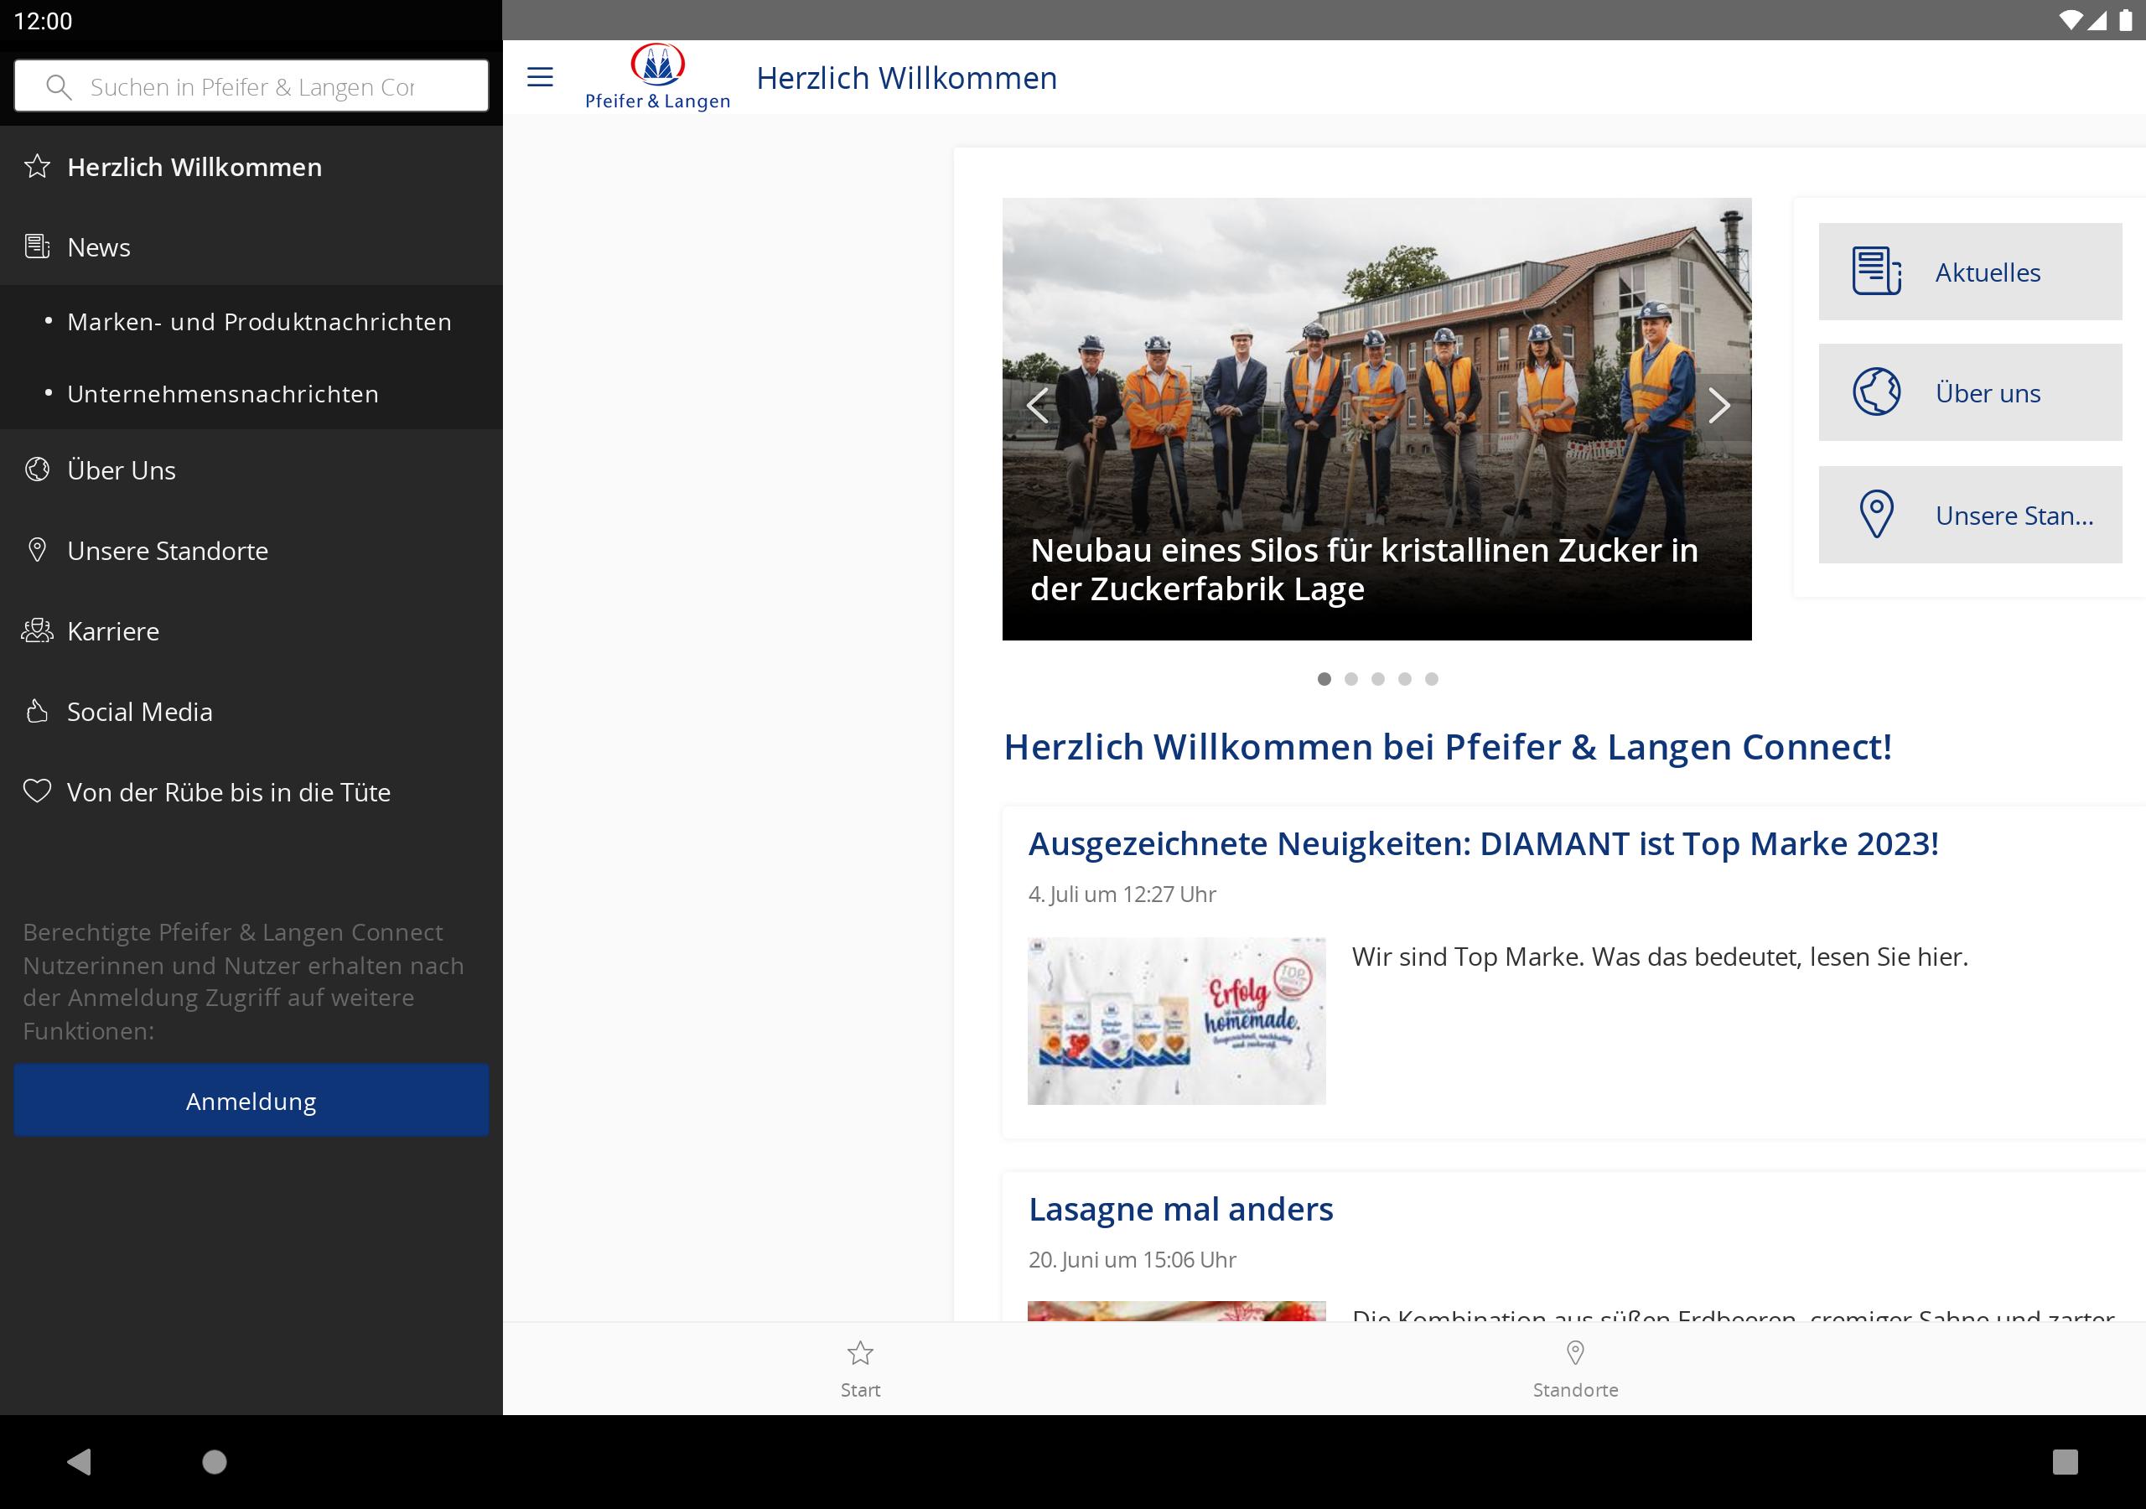Viewport: 2146px width, 1509px height.
Task: Click the search magnifier icon
Action: click(58, 87)
